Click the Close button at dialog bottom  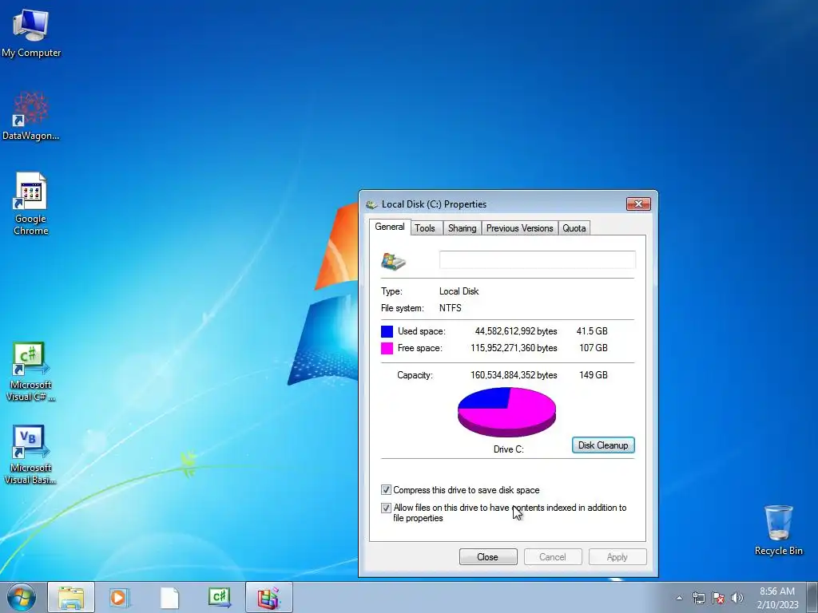click(488, 556)
